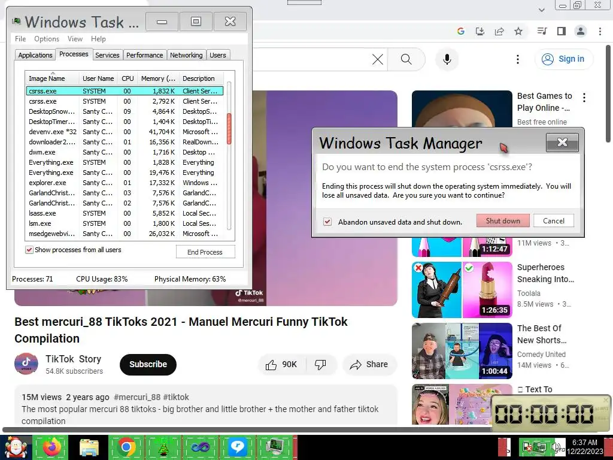Open the Chrome three-dot menu
The width and height of the screenshot is (613, 460).
600,31
